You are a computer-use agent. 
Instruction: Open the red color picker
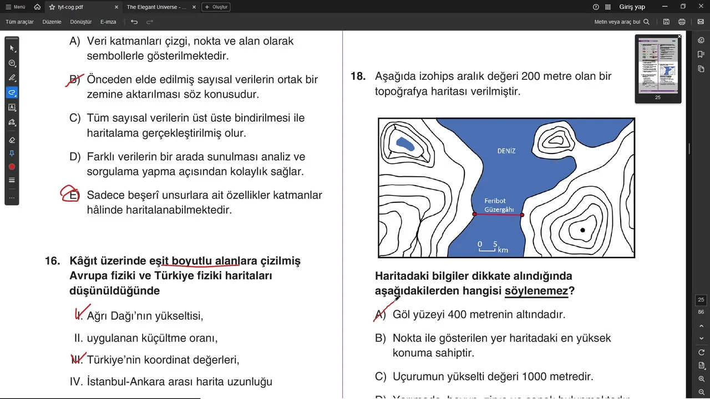point(12,167)
